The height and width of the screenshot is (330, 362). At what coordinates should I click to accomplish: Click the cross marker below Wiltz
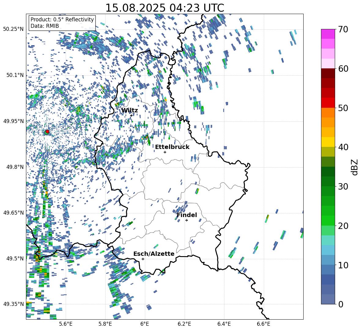click(x=131, y=115)
